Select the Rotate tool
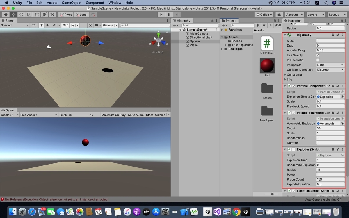 (21, 15)
